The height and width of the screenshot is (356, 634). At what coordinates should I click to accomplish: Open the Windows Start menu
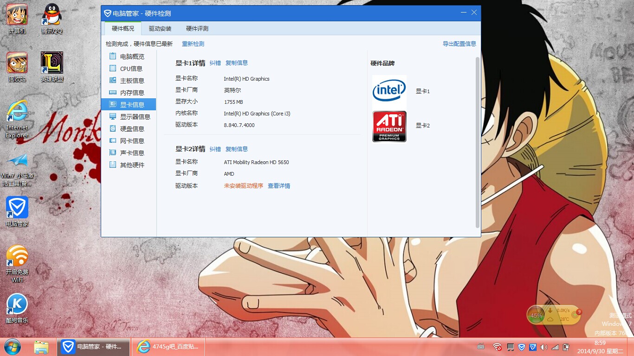click(13, 347)
